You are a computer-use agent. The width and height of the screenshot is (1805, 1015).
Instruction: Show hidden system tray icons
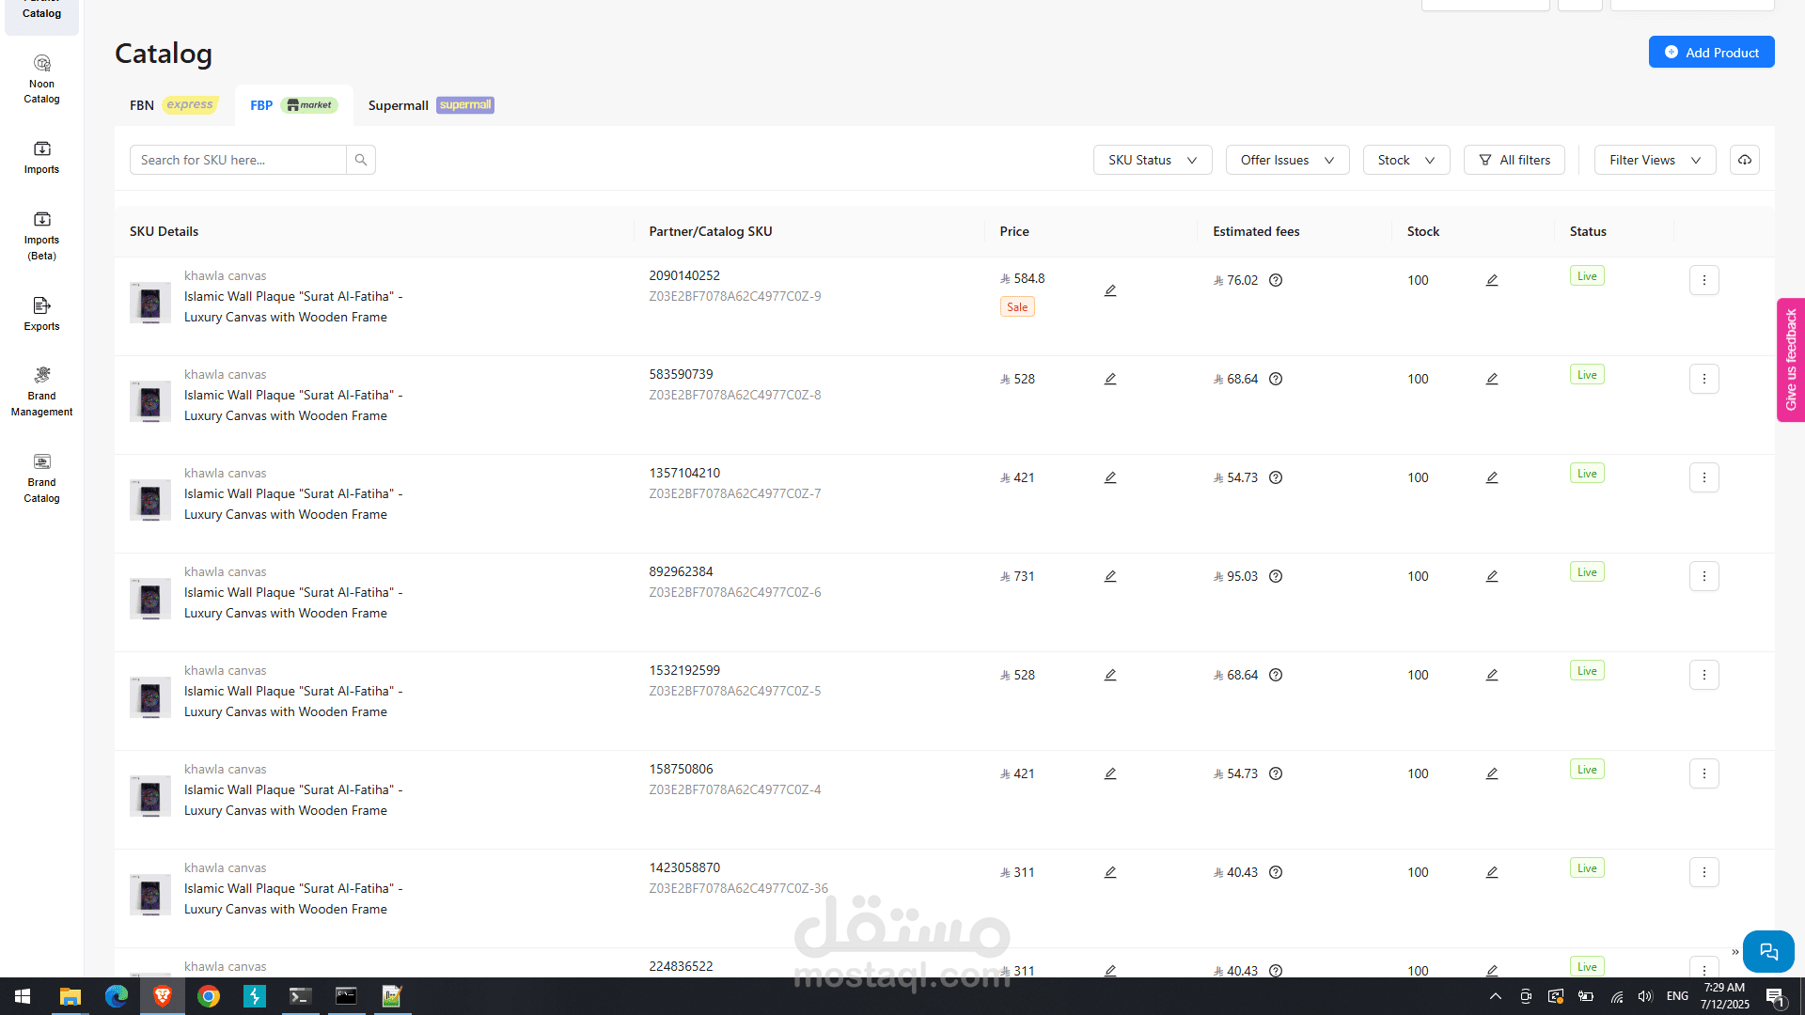point(1496,996)
